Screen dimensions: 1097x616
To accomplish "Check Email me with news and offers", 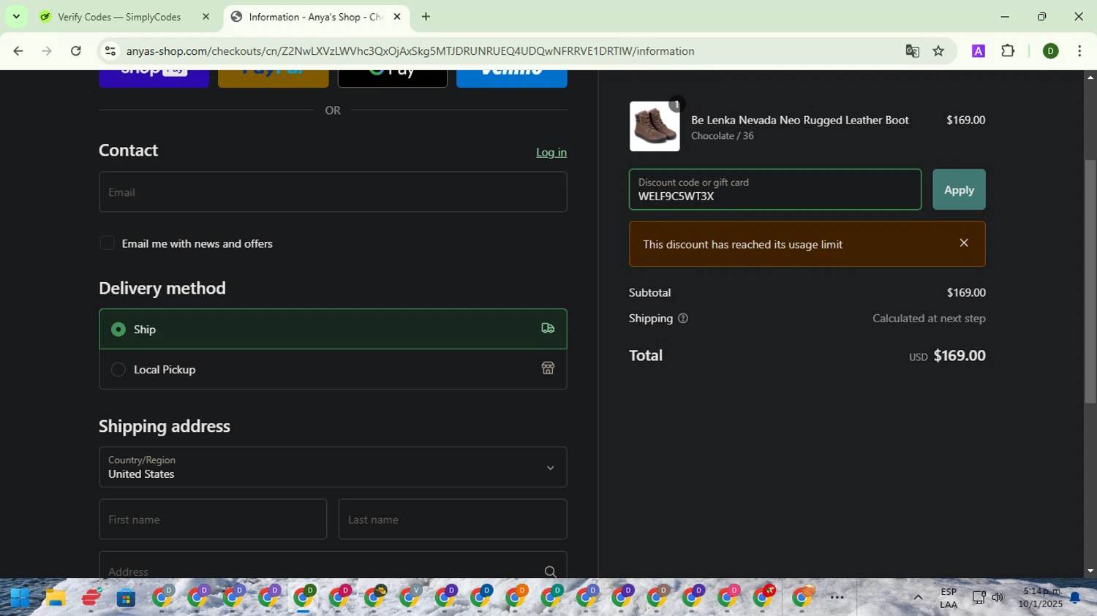I will pos(107,243).
